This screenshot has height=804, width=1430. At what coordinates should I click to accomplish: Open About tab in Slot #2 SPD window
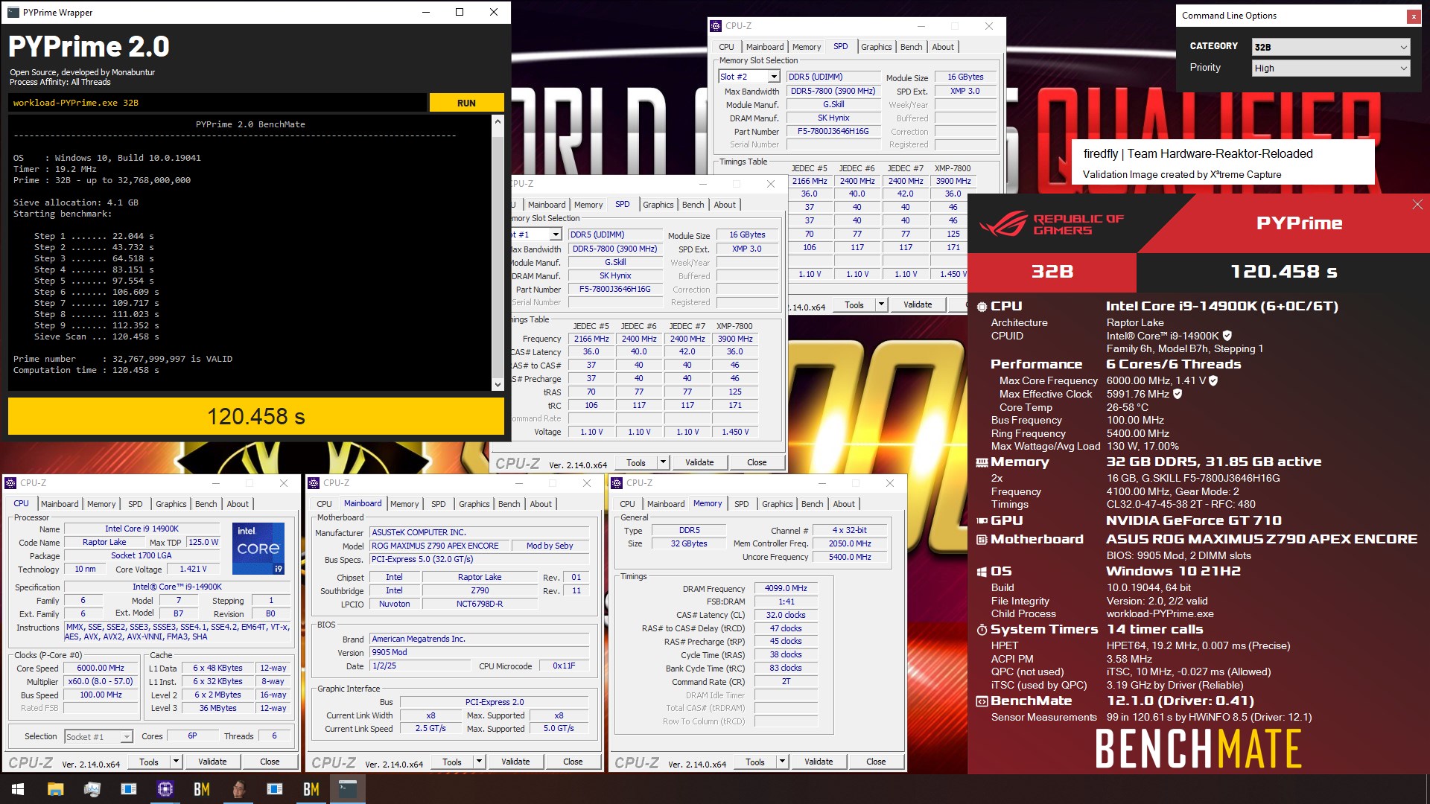point(943,47)
